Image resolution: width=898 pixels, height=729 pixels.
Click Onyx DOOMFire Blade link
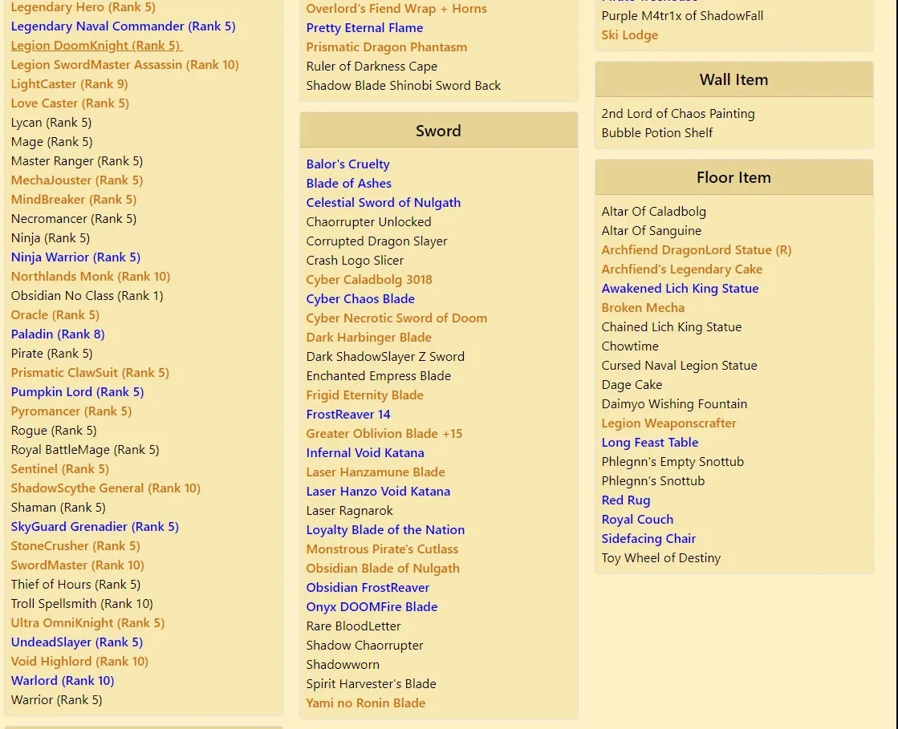coord(372,607)
